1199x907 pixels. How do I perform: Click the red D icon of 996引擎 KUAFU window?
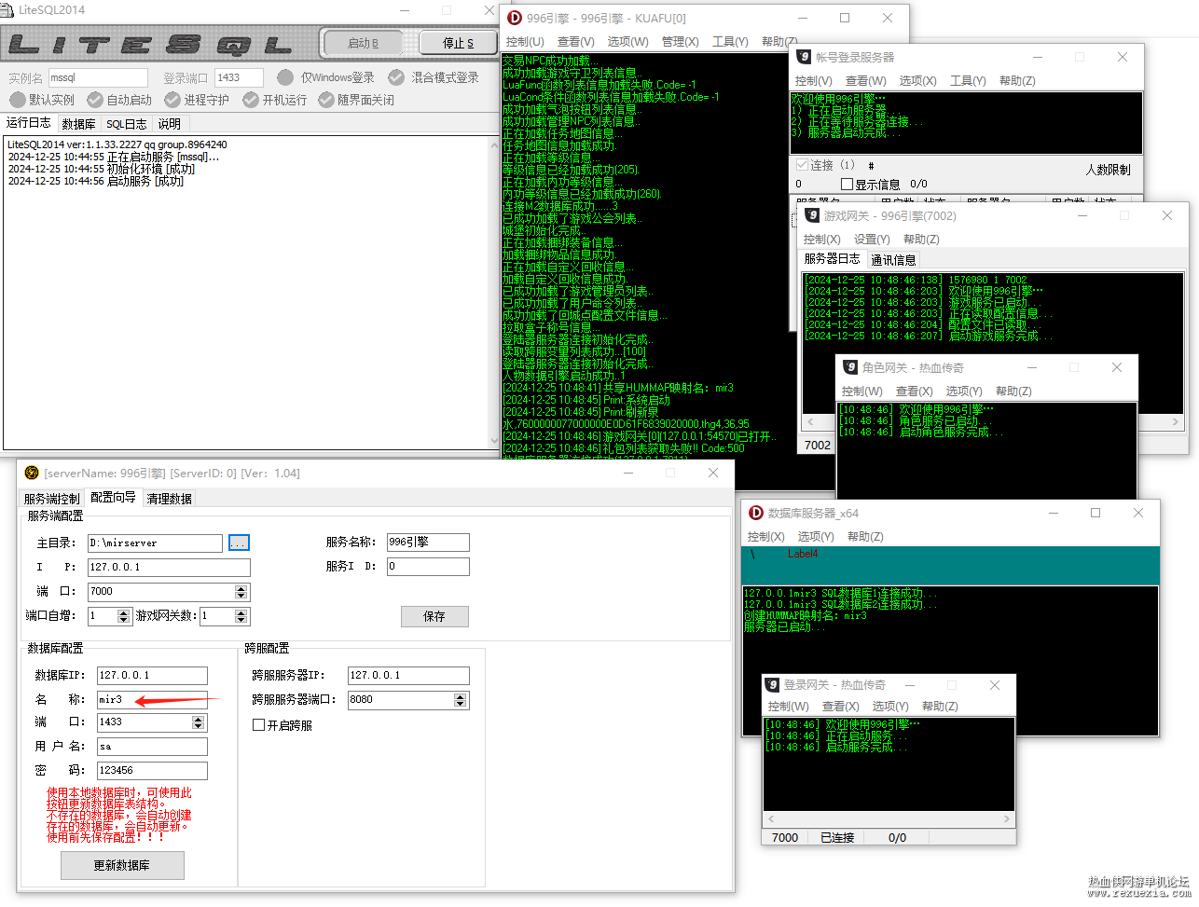[x=515, y=18]
